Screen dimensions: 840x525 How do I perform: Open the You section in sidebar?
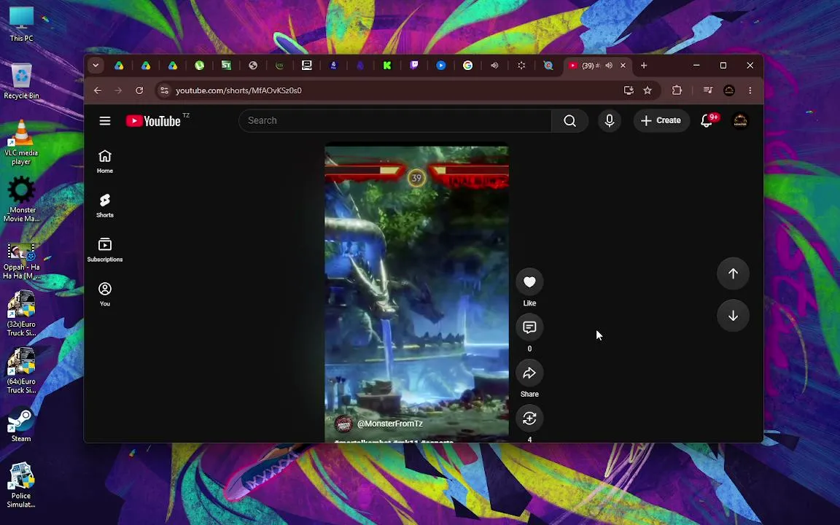click(105, 295)
